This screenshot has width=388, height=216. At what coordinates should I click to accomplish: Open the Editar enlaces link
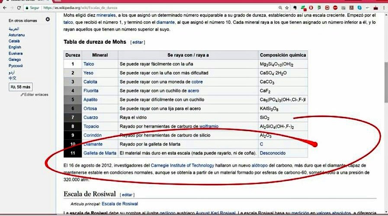[x=36, y=95]
